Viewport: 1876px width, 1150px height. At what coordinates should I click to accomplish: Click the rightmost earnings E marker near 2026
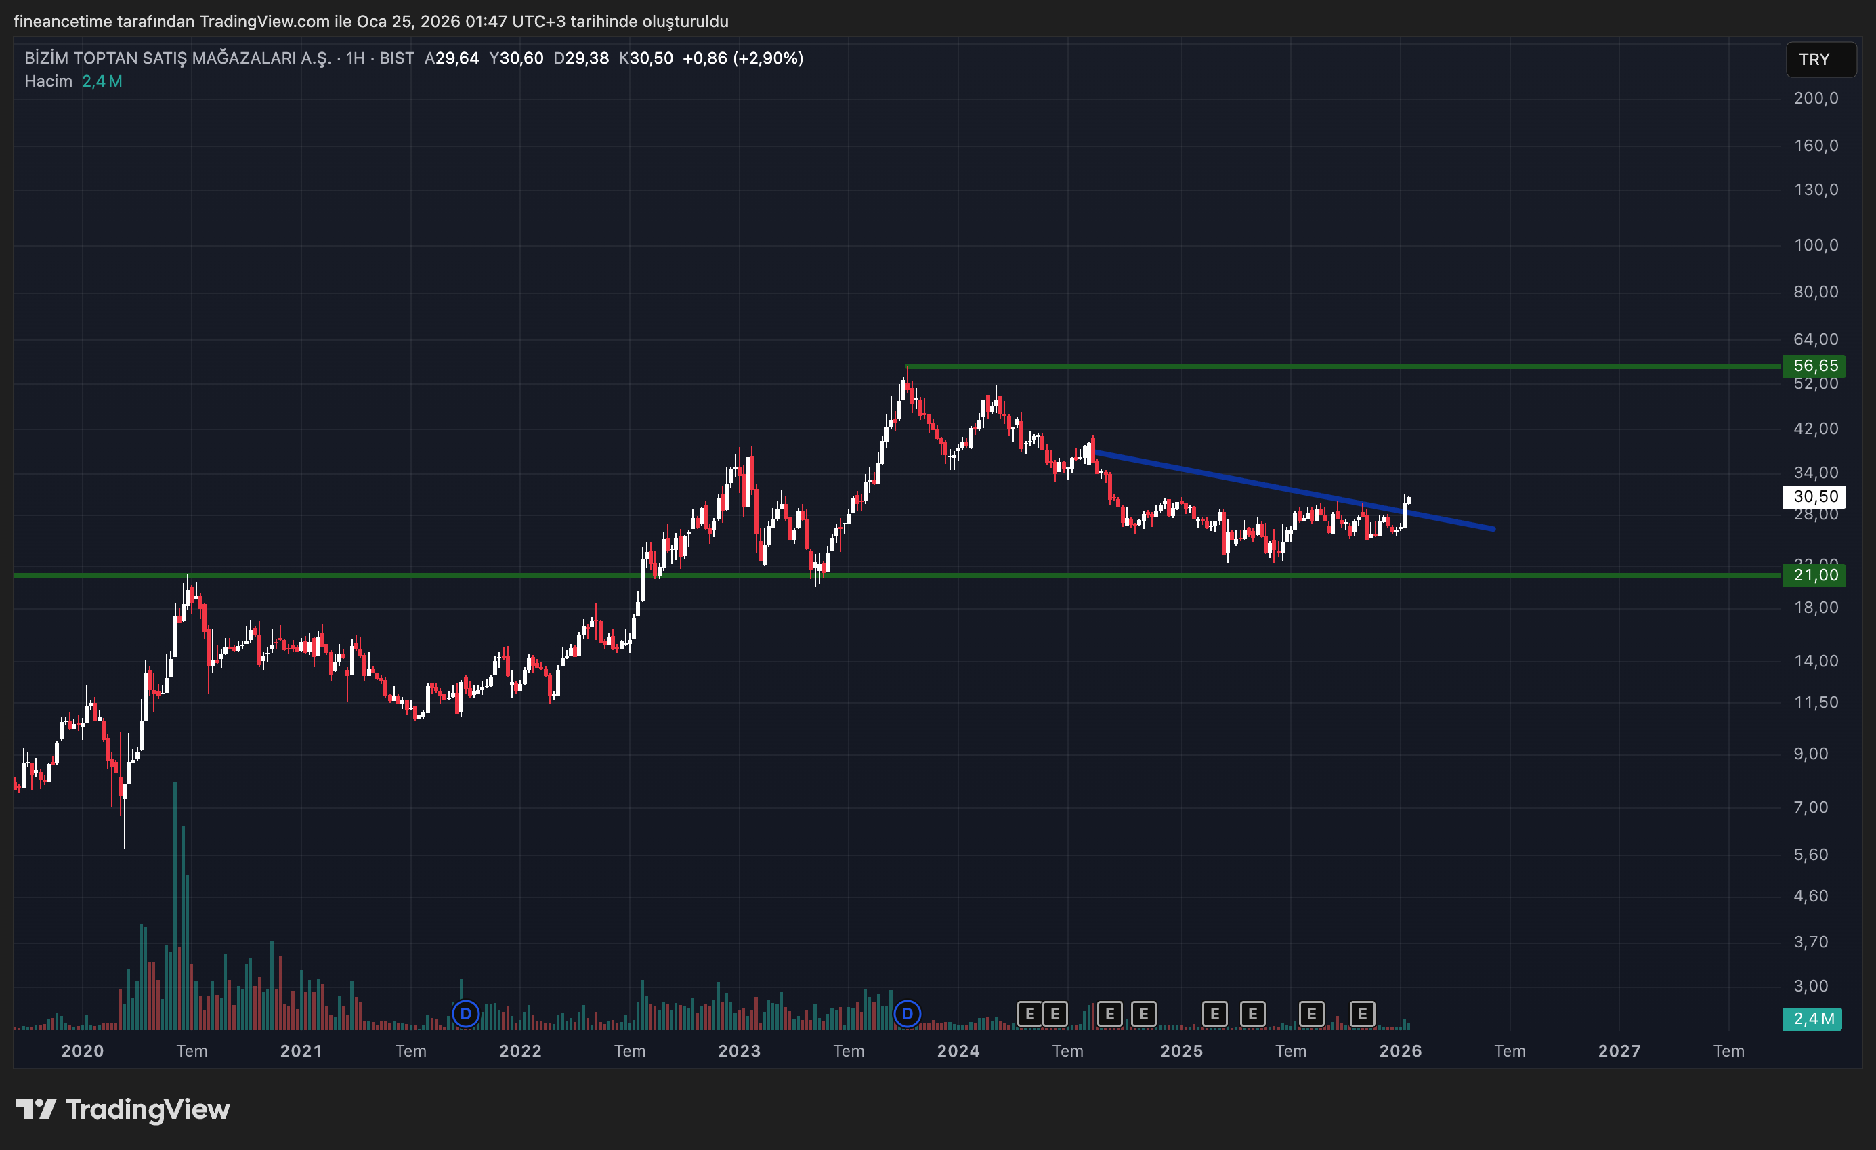pyautogui.click(x=1362, y=1014)
